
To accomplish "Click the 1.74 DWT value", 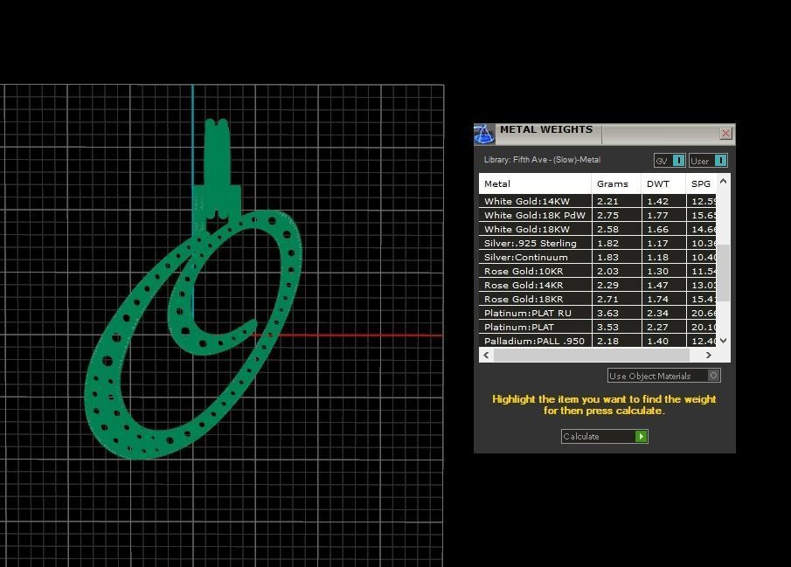I will (657, 299).
